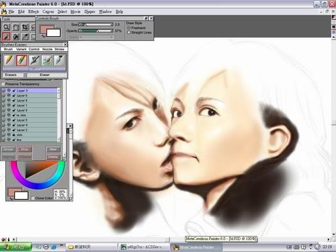Toggle the lock on the line layer
Image resolution: width=336 pixels, height=252 pixels.
tap(13, 140)
